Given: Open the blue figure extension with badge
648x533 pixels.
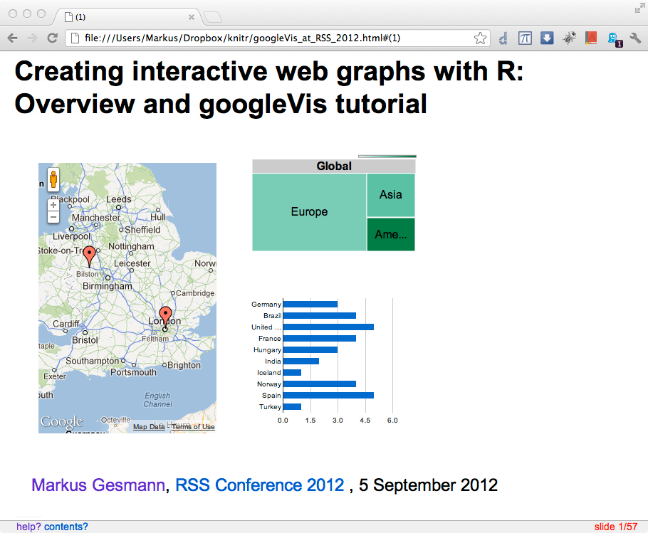Looking at the screenshot, I should [615, 39].
